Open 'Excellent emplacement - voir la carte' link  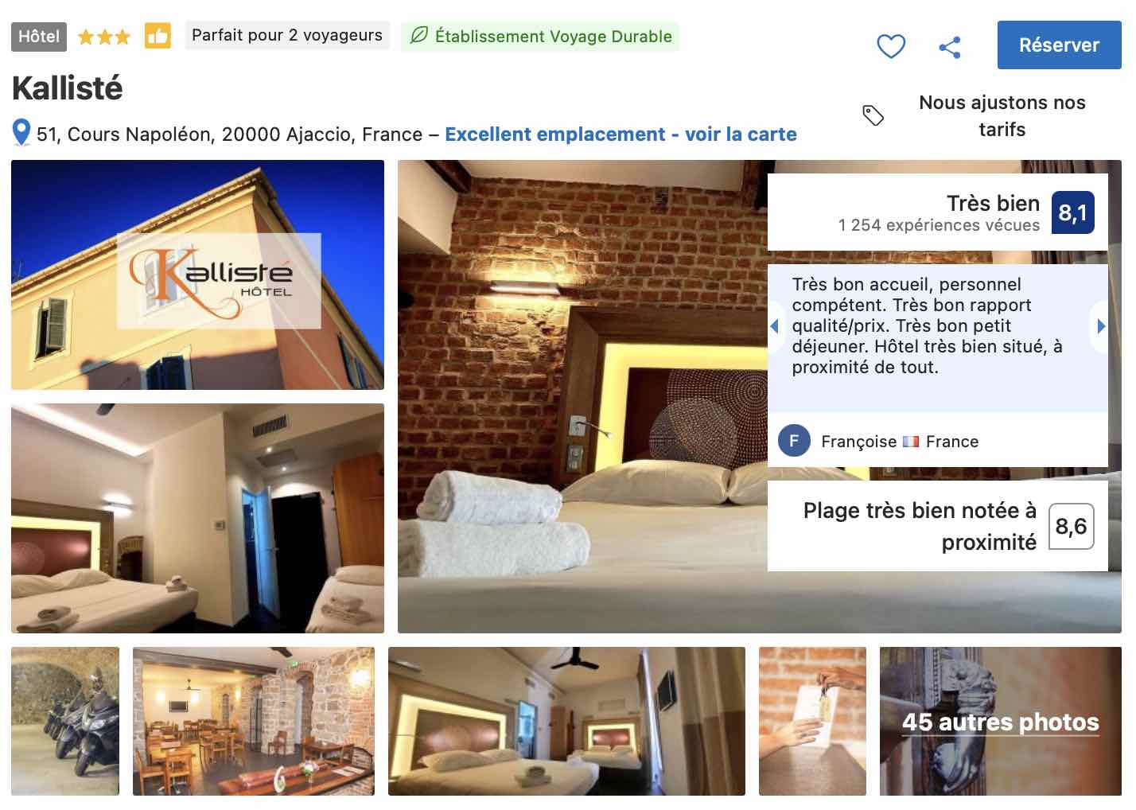[x=621, y=134]
